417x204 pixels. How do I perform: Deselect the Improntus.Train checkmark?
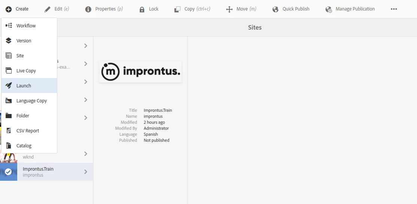tap(9, 172)
